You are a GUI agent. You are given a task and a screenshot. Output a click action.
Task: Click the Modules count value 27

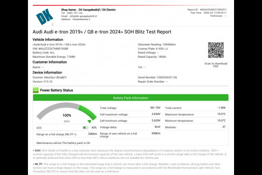(224, 126)
